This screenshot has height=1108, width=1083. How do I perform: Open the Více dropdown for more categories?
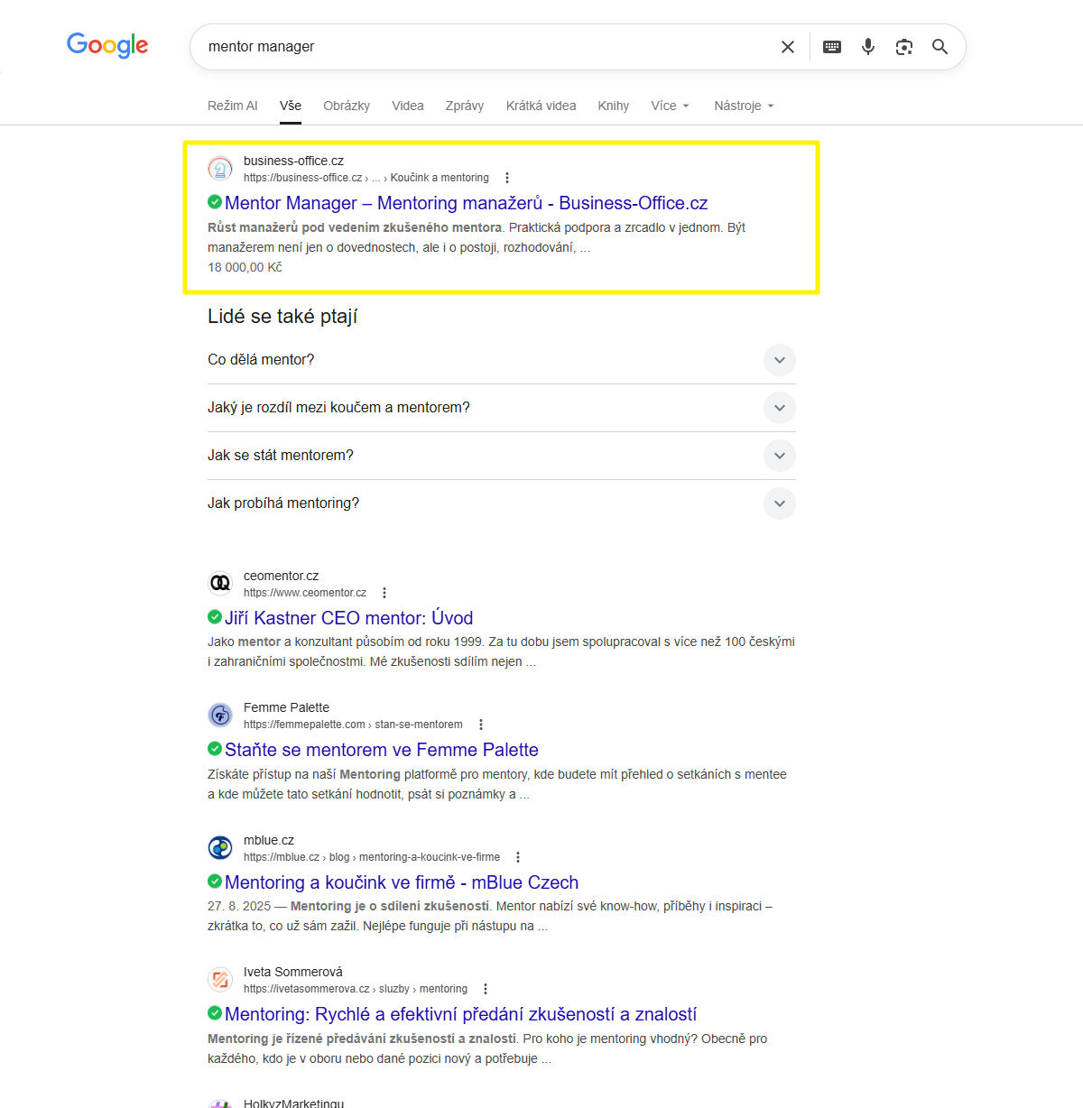(x=670, y=106)
